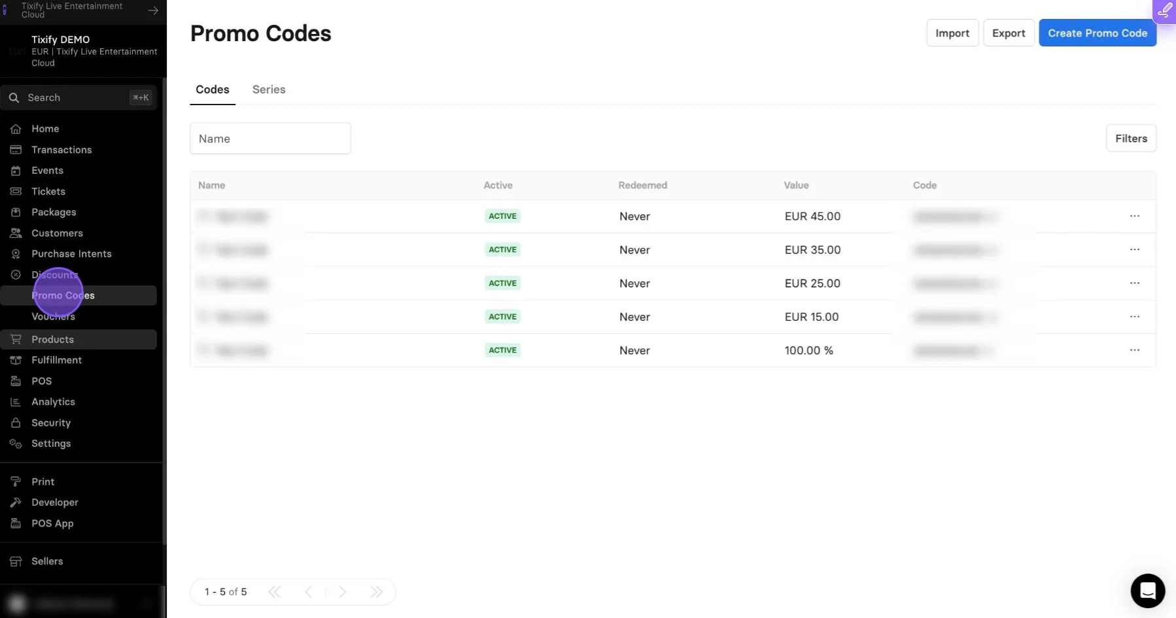Image resolution: width=1176 pixels, height=618 pixels.
Task: Open the Packages section
Action: (78, 212)
